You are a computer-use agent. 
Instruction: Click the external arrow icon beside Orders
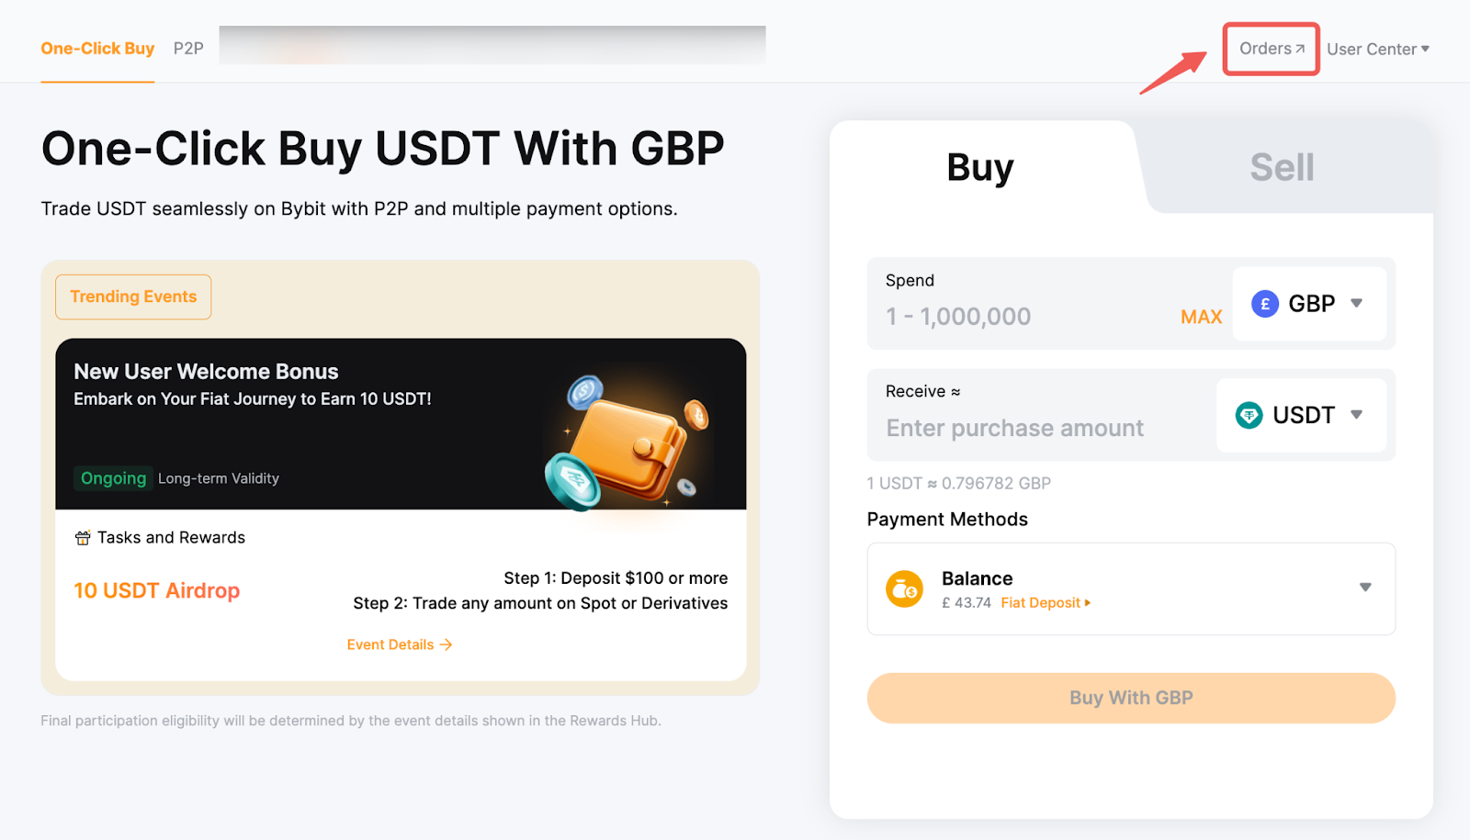pyautogui.click(x=1300, y=49)
